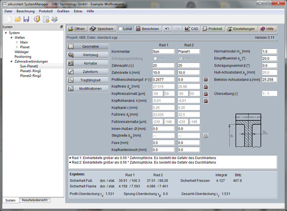Screen dimensions: 287x211
Task: Click the undo arrow icon
Action: point(167,29)
